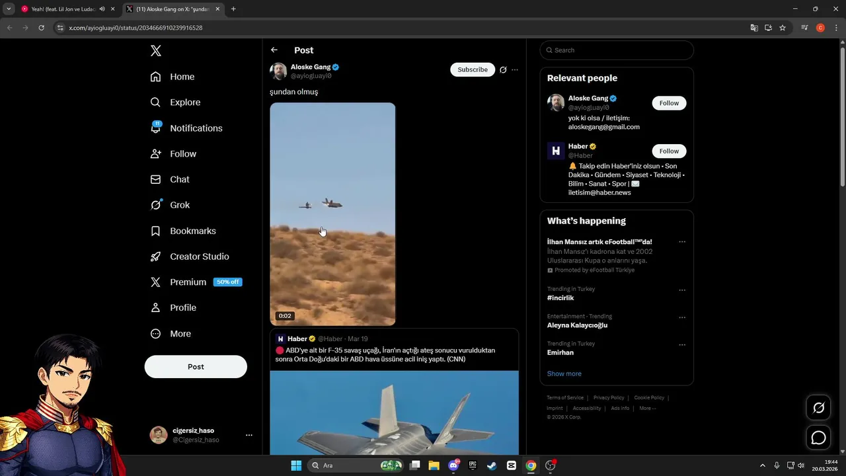
Task: Open the Home page
Action: click(173, 77)
